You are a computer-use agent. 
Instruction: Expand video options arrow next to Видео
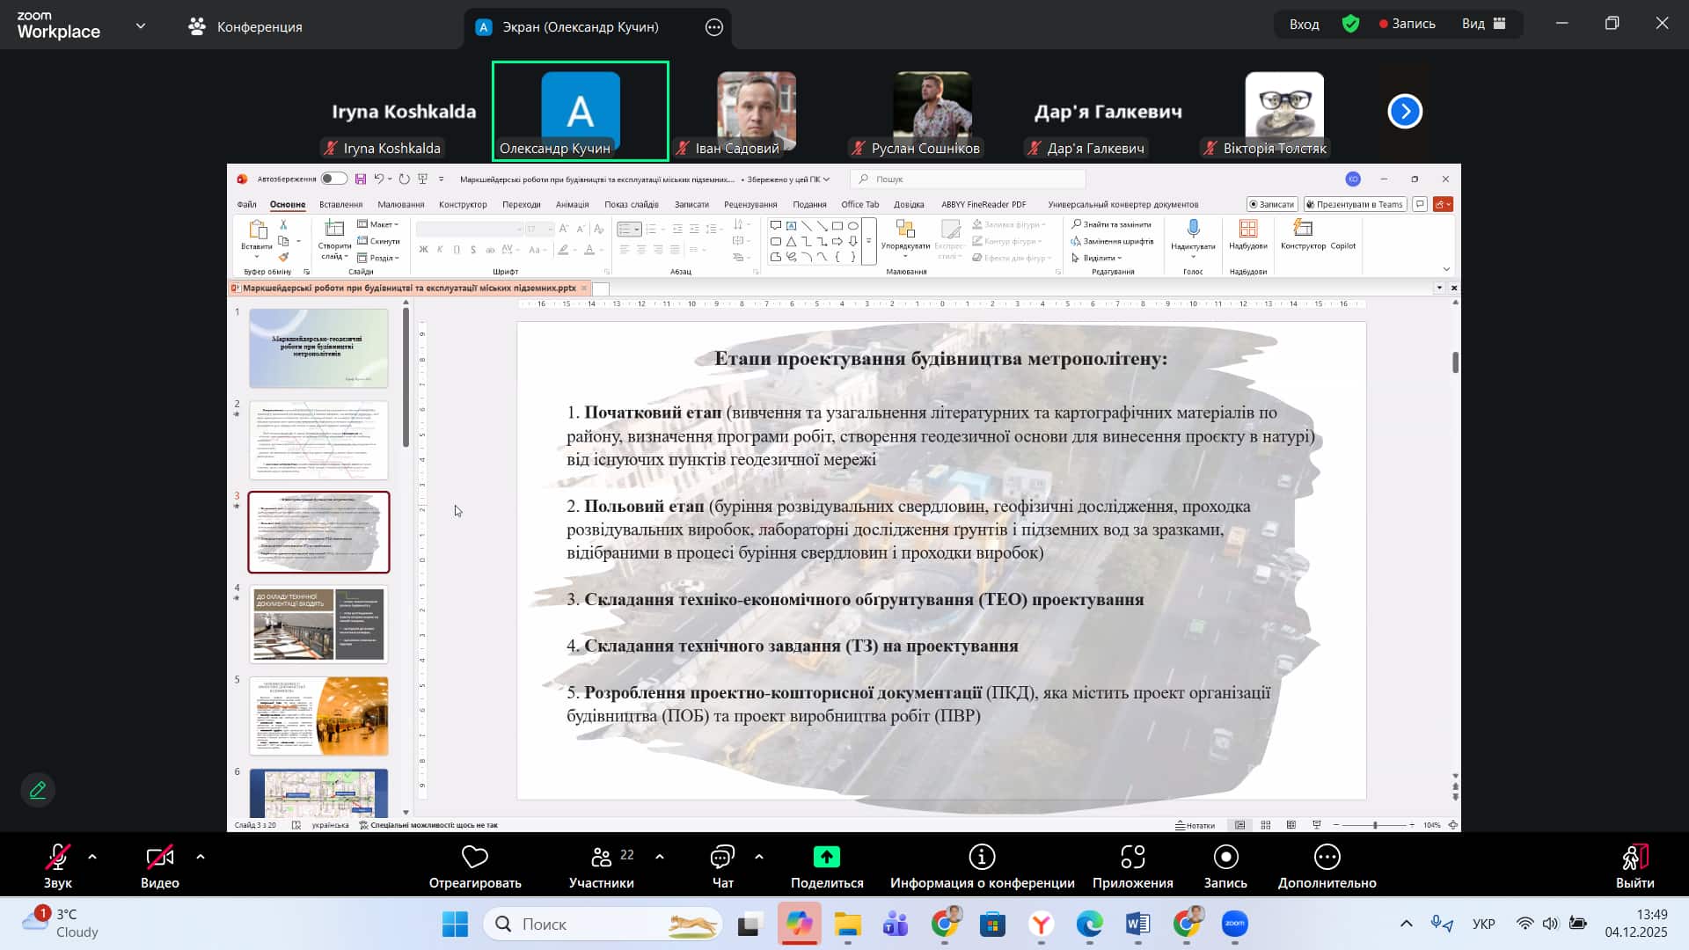point(201,856)
